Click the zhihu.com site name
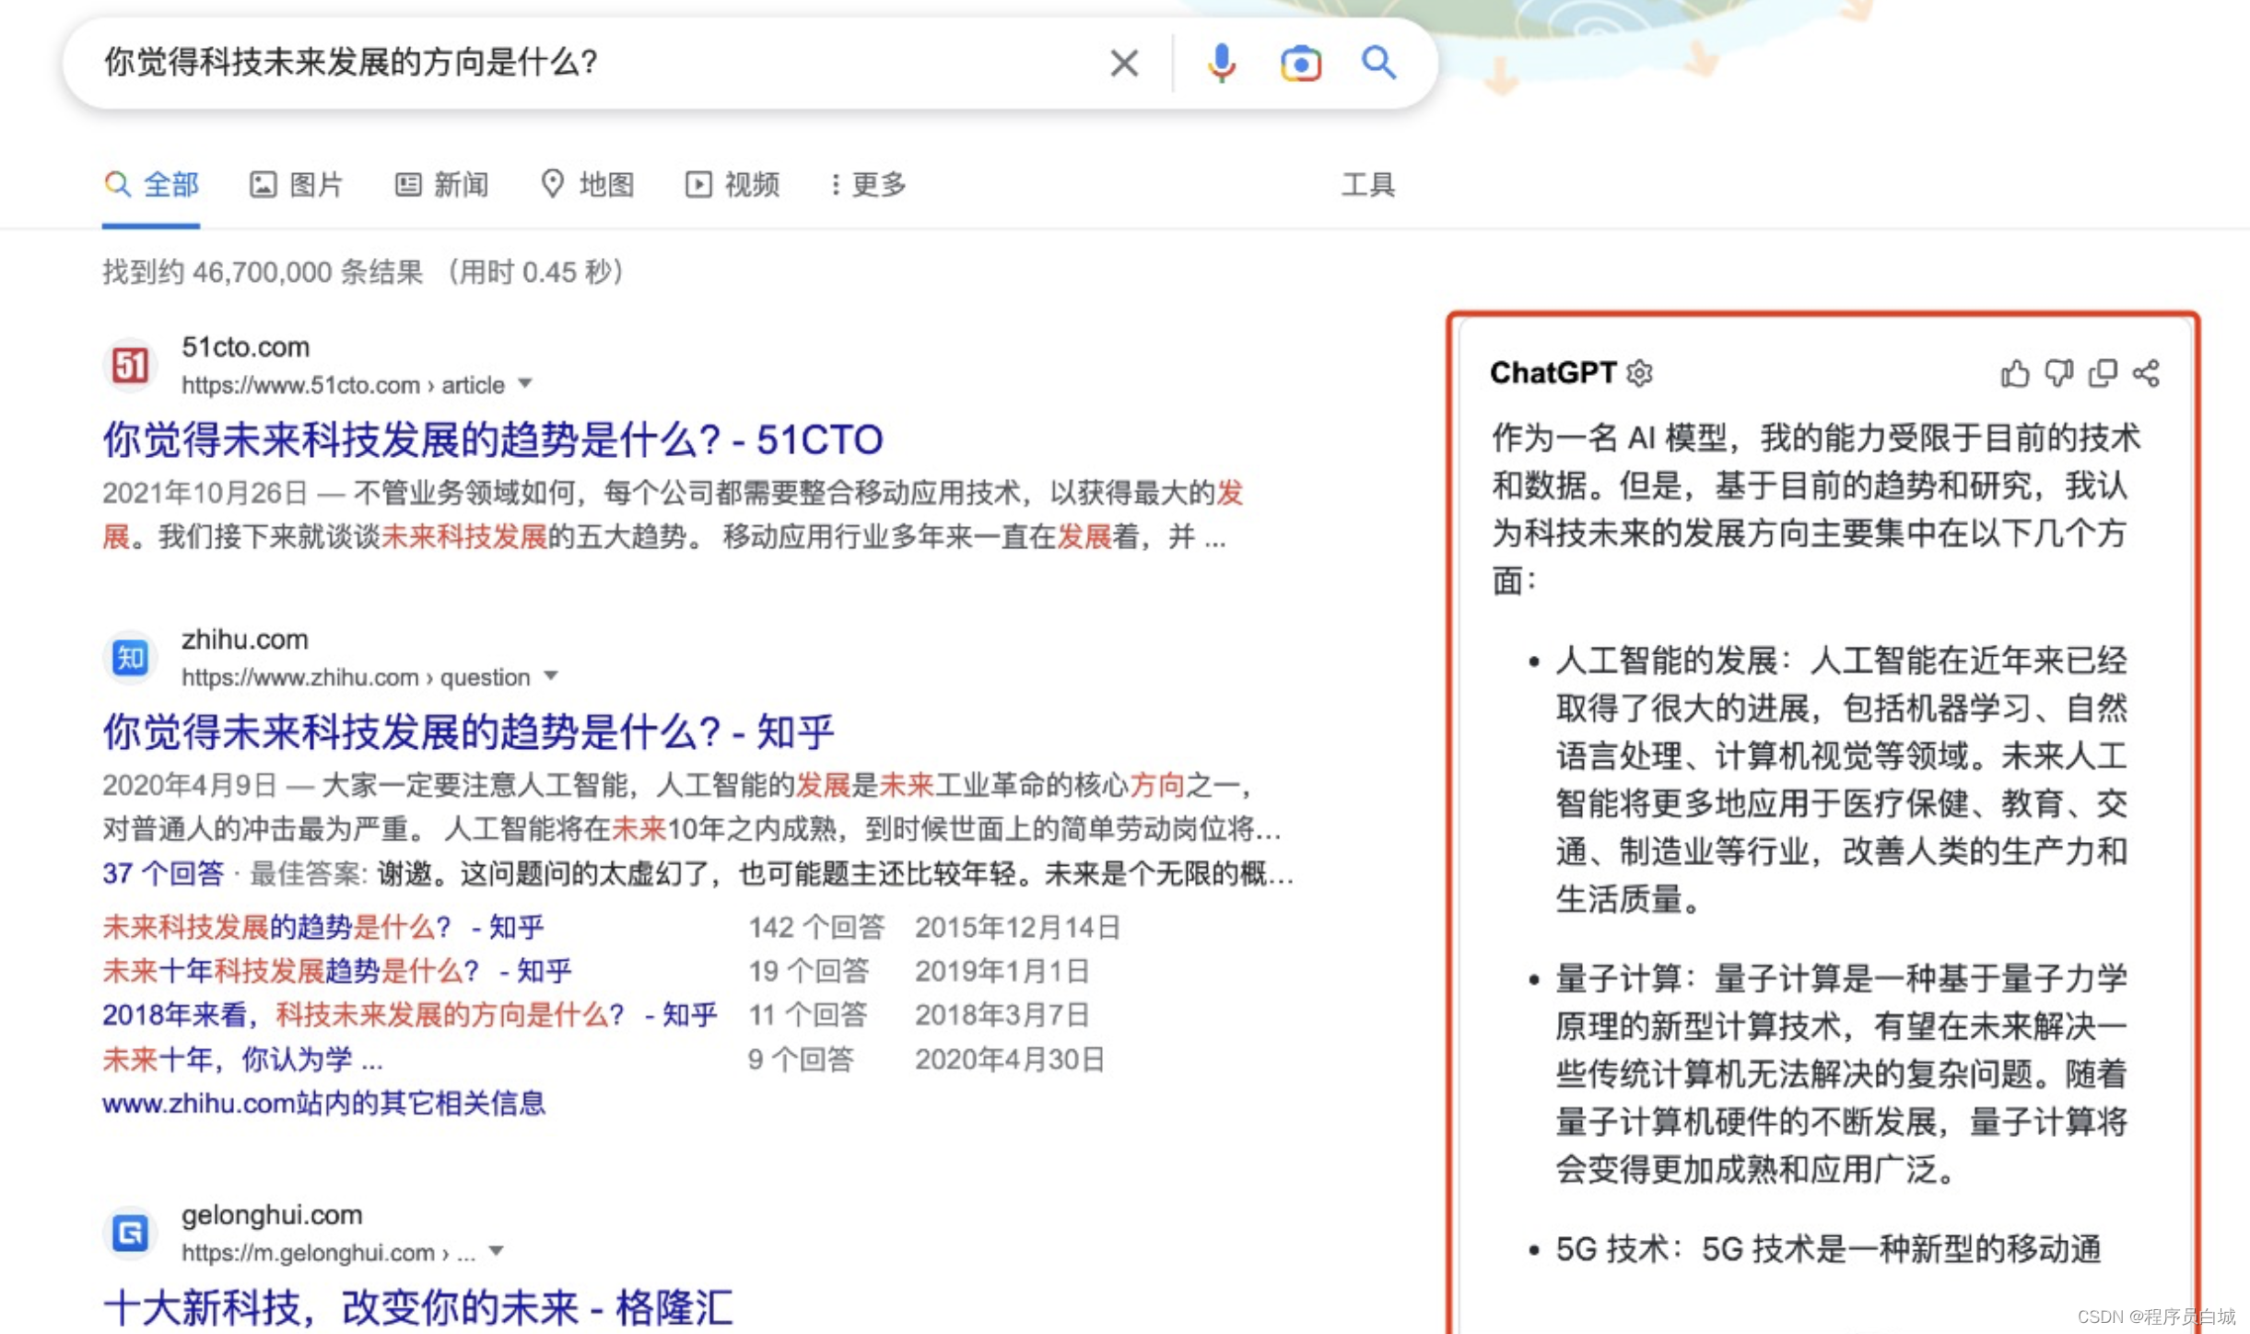This screenshot has height=1334, width=2250. pos(244,639)
